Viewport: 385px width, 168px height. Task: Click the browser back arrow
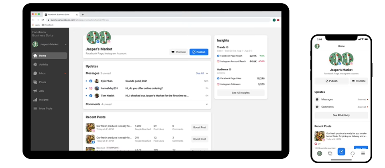(x=33, y=20)
